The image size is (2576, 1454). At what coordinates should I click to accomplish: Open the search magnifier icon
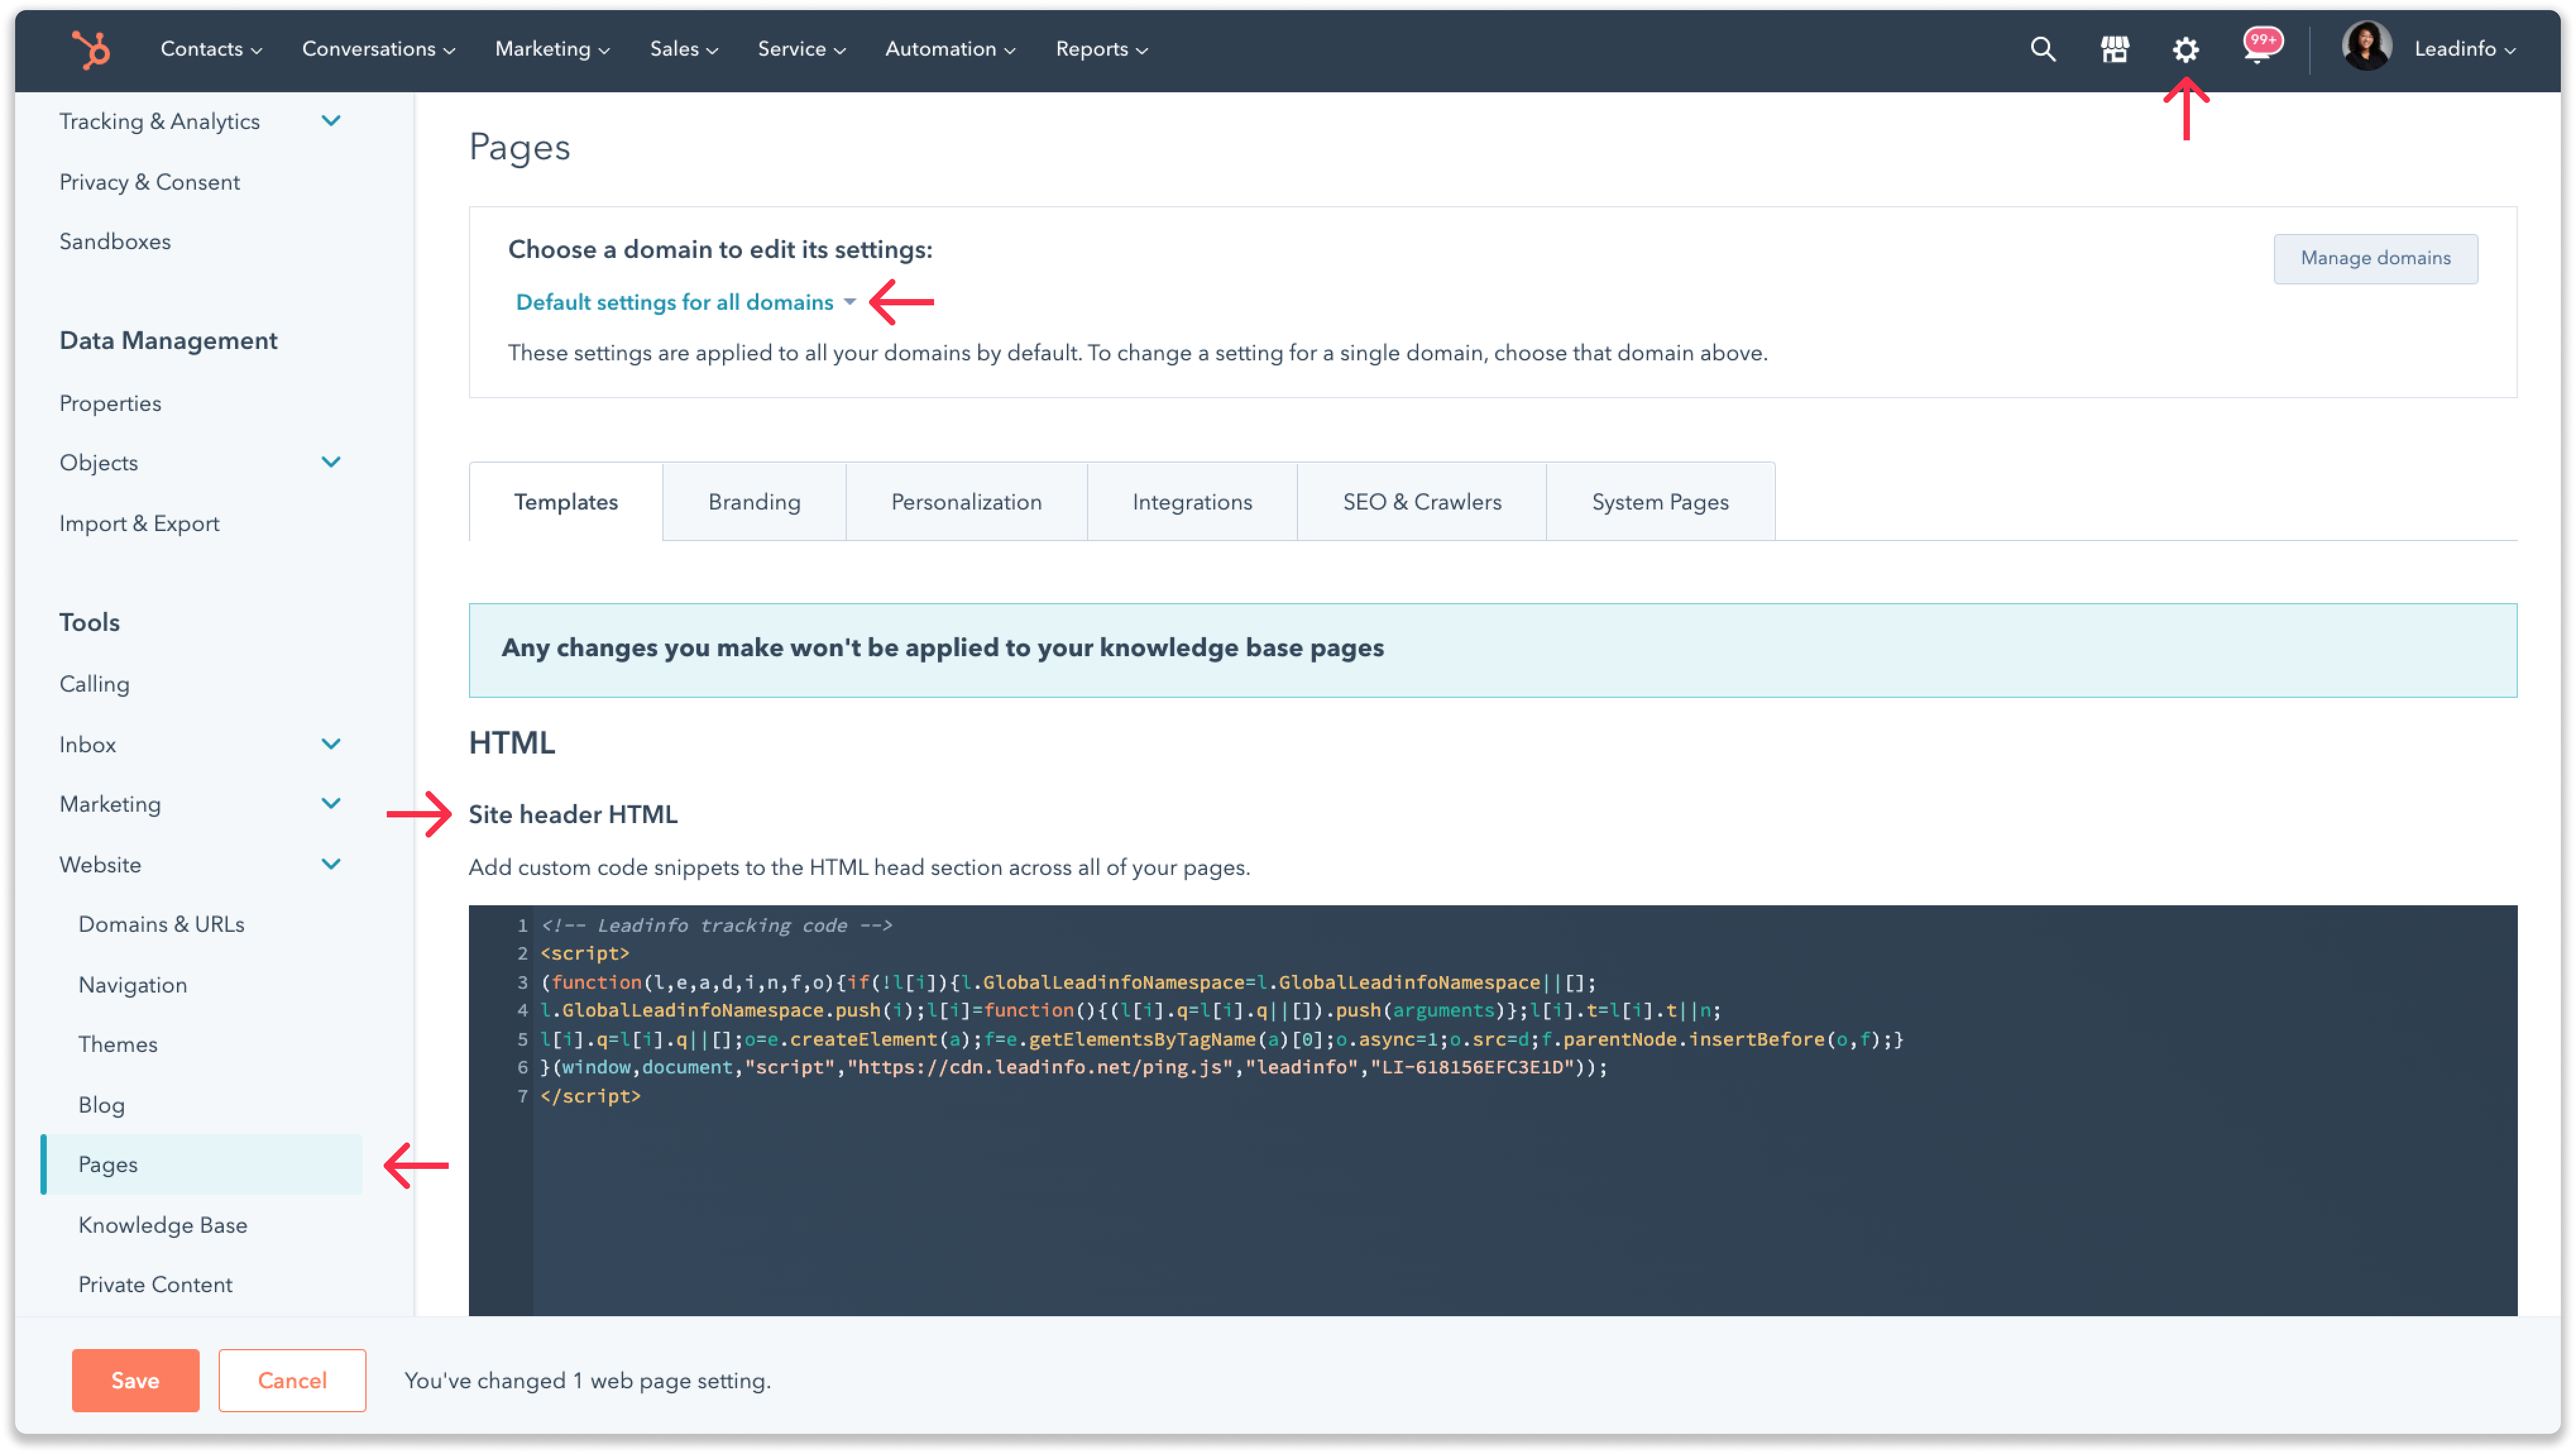[2042, 49]
